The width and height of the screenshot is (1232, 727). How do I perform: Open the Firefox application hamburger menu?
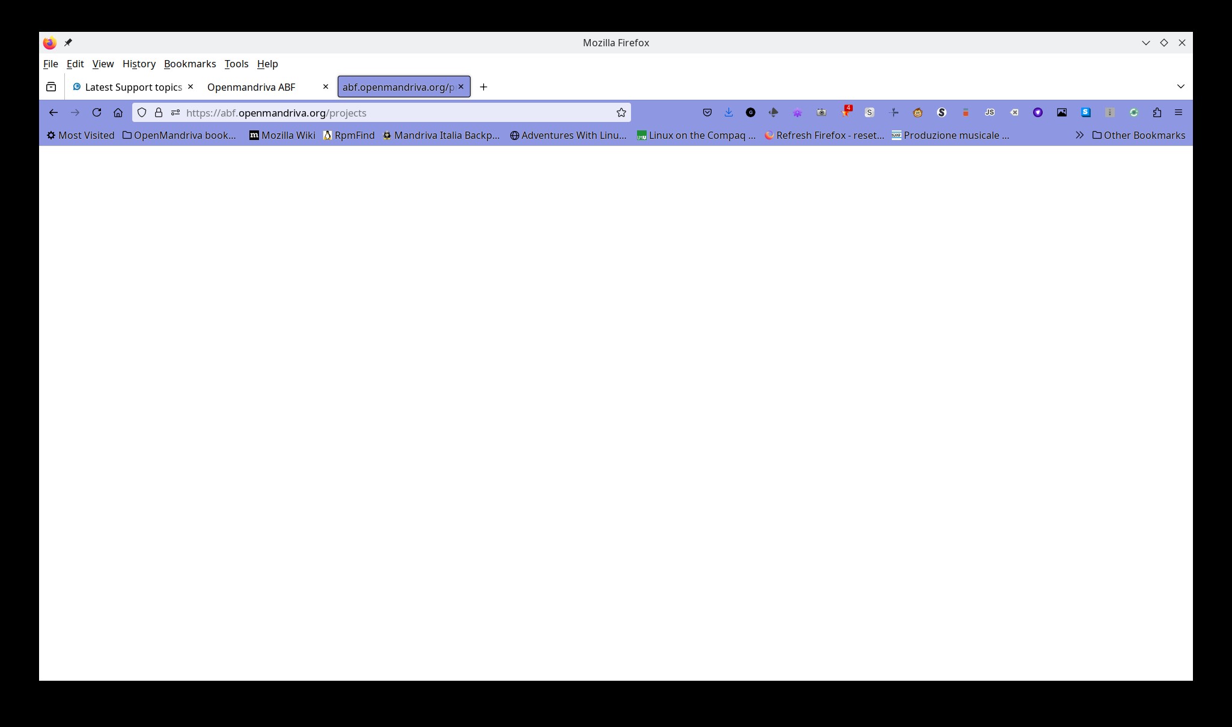1179,112
